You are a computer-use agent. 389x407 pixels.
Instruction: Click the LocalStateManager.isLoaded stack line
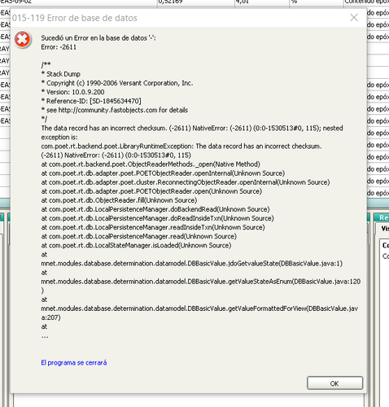click(136, 245)
